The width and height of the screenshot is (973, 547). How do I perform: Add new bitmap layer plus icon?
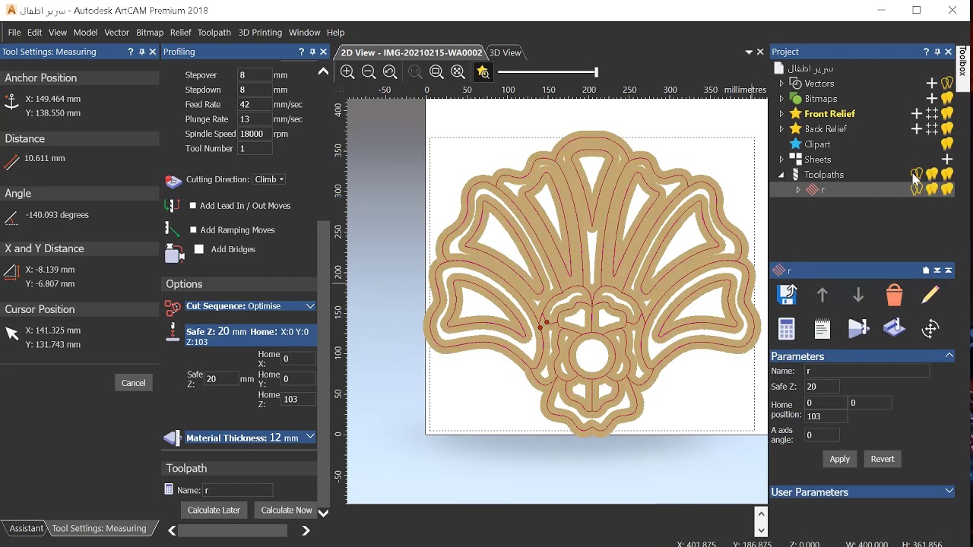[x=931, y=99]
